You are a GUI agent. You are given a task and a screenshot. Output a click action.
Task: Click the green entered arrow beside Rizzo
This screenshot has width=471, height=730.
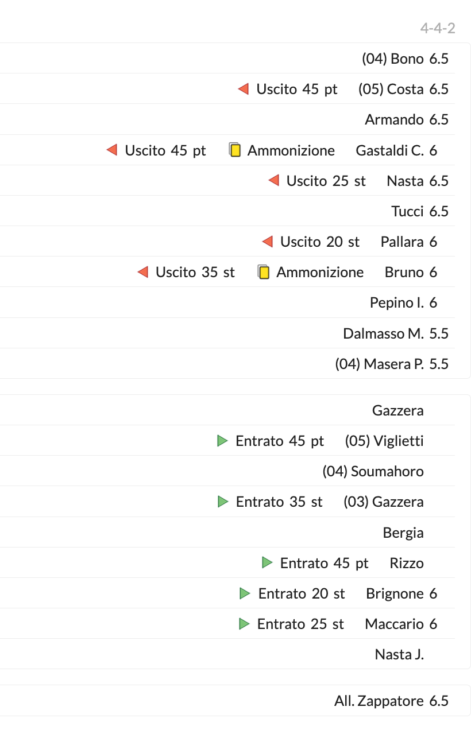(267, 563)
